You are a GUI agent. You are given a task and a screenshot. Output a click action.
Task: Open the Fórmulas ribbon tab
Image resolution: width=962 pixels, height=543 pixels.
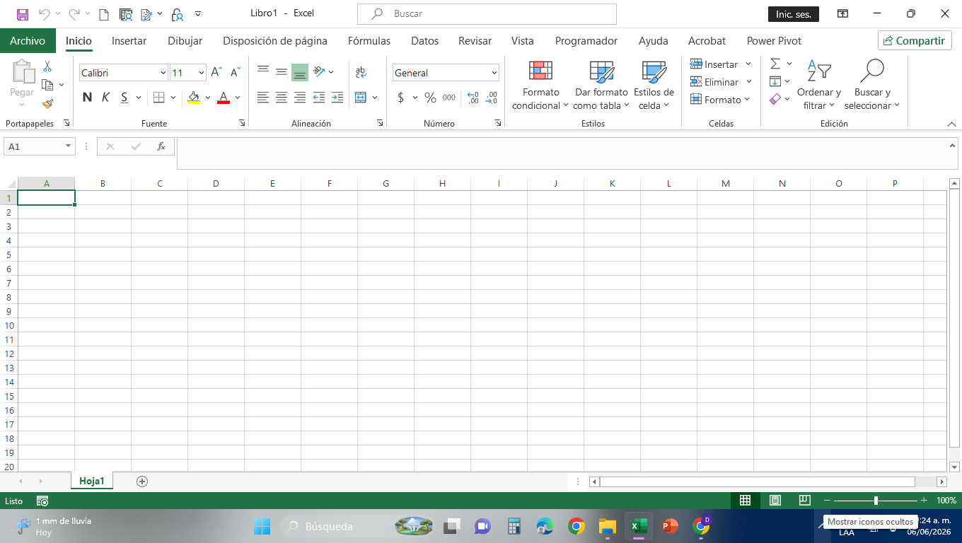tap(369, 41)
